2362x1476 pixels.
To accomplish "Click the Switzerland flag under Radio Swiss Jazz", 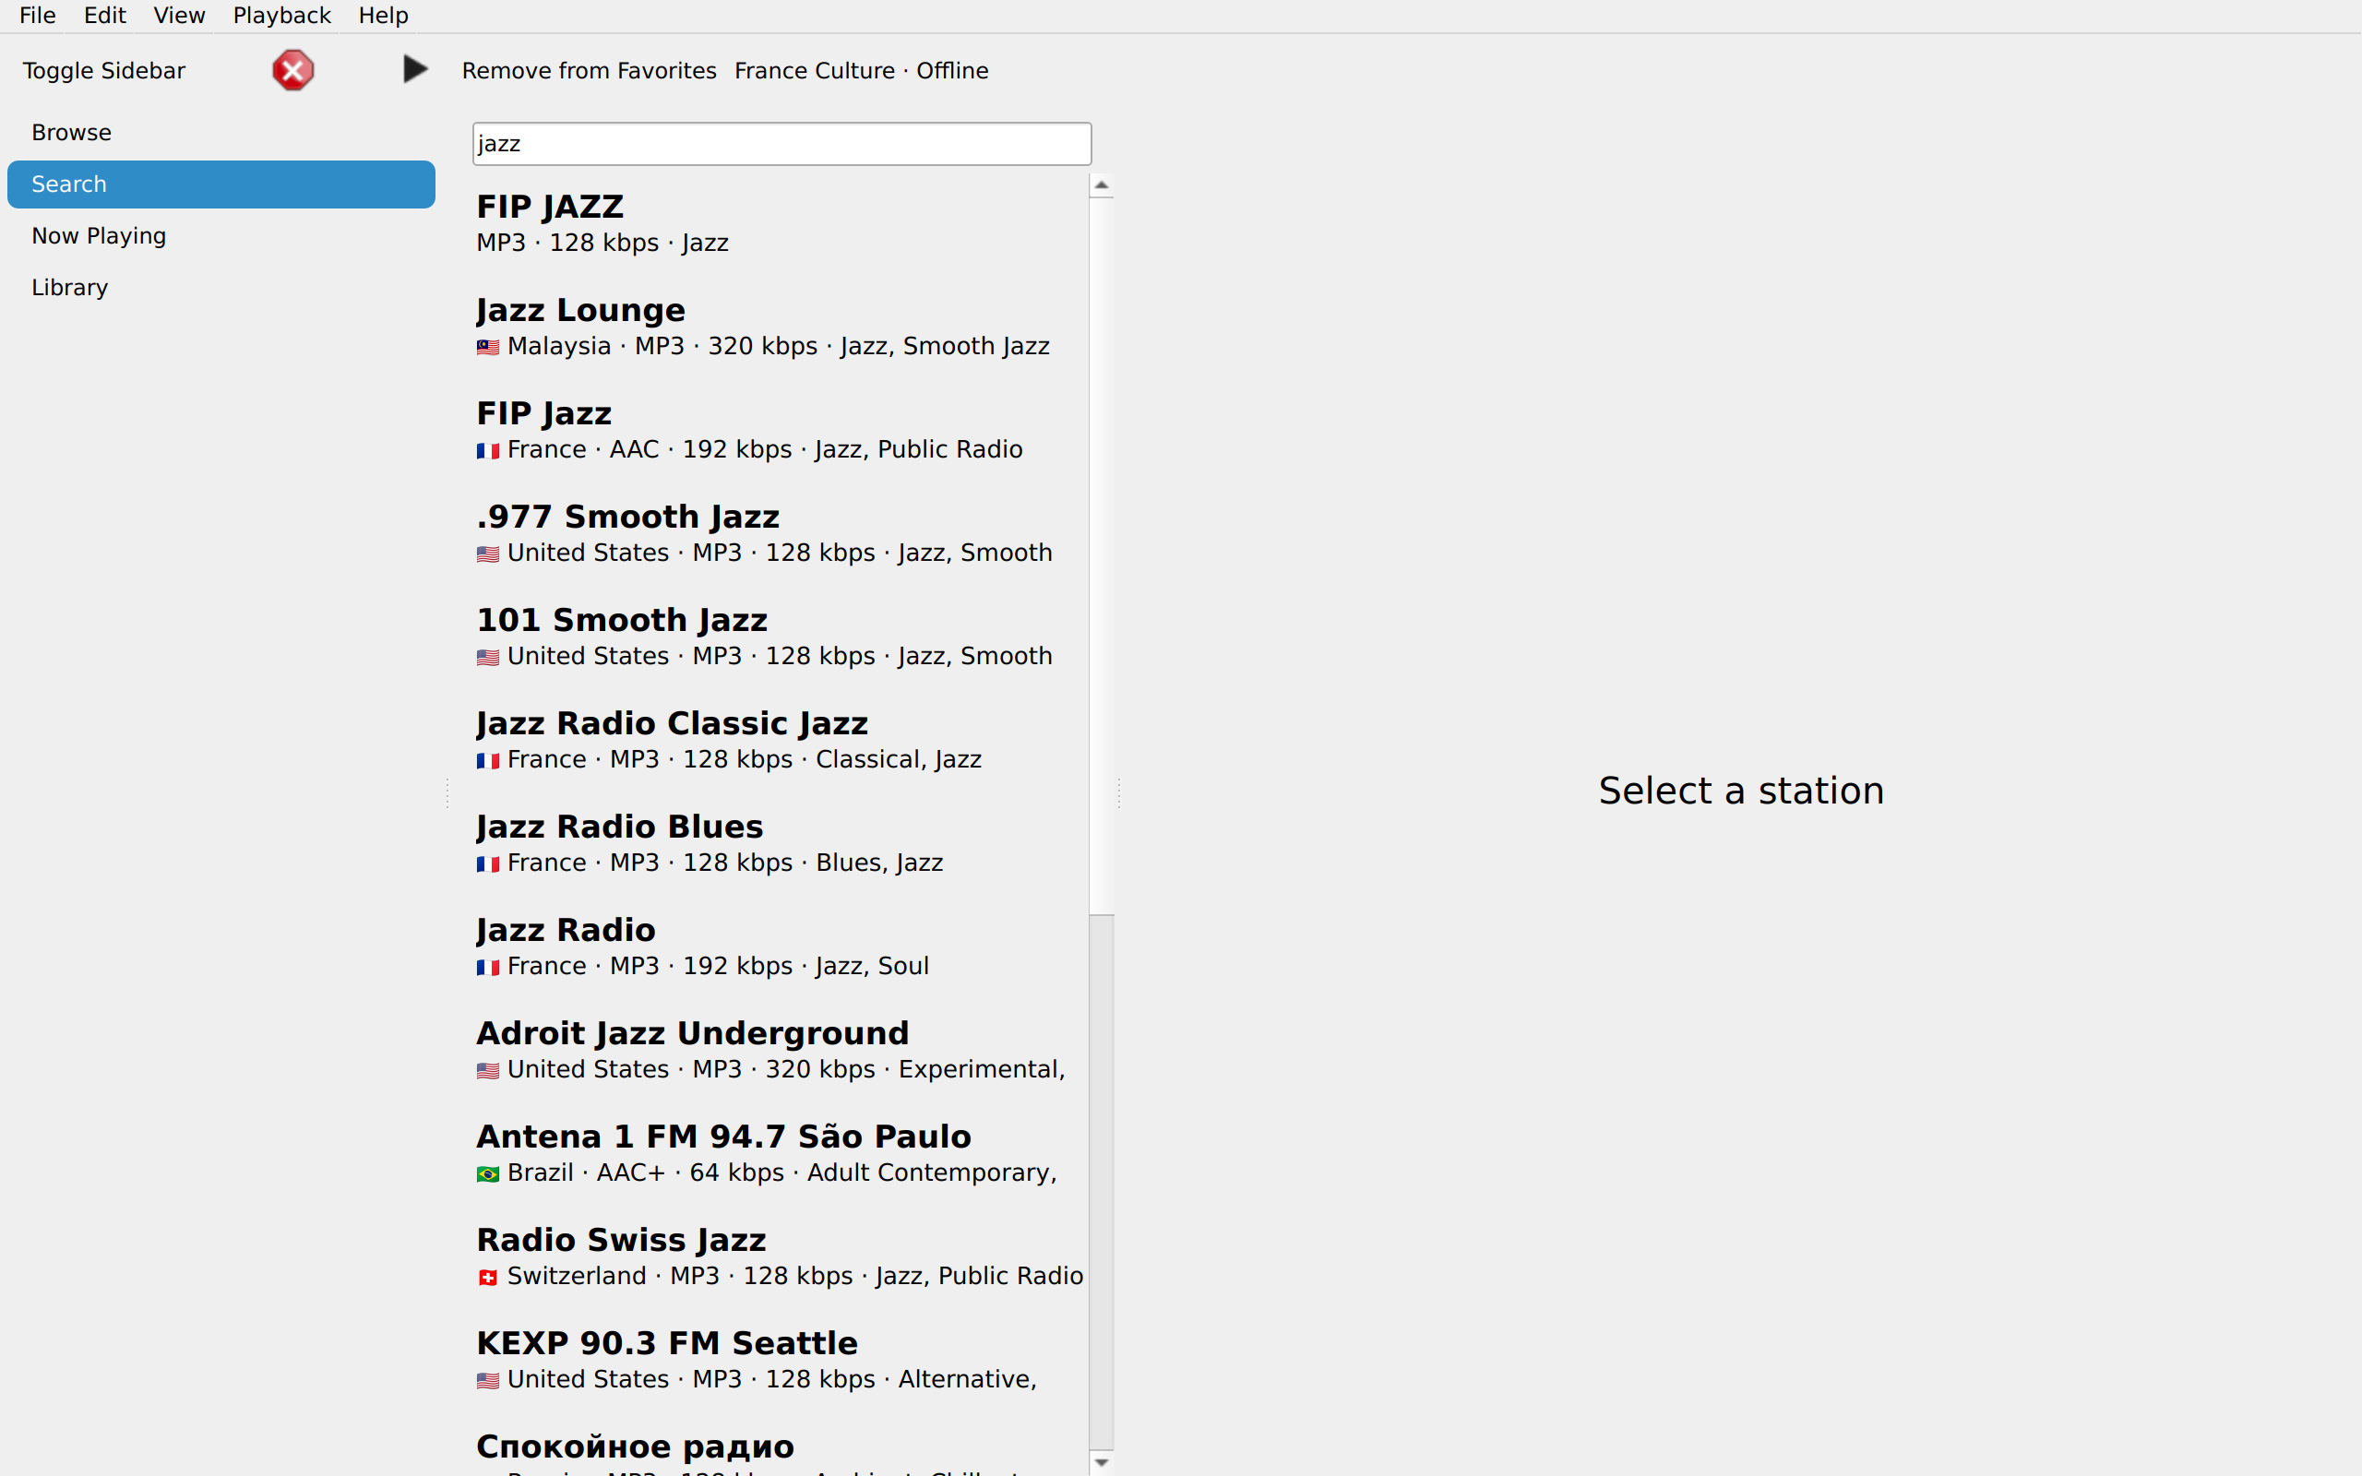I will point(488,1278).
